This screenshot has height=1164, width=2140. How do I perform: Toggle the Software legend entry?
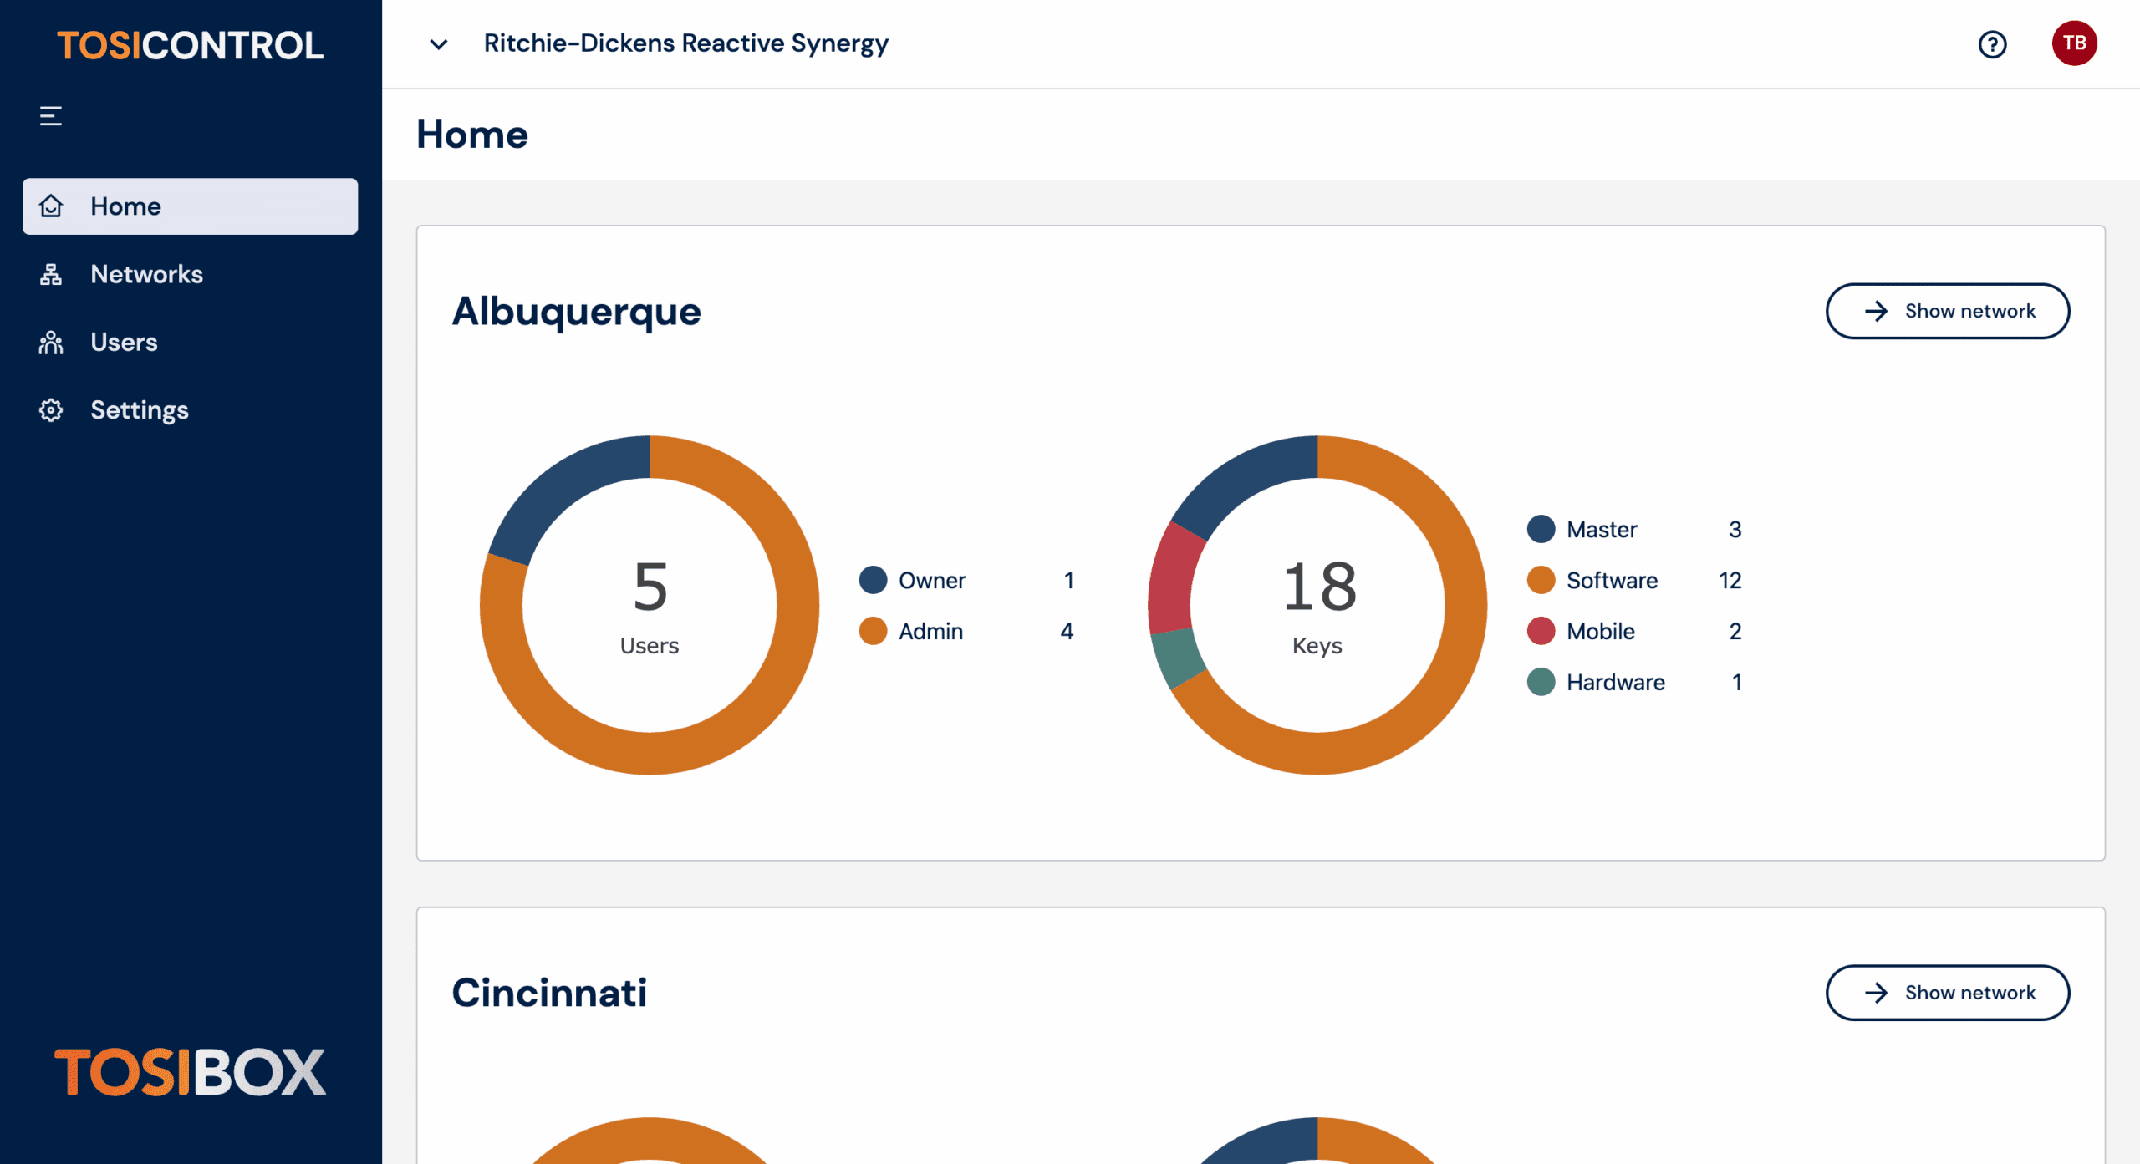[x=1612, y=580]
